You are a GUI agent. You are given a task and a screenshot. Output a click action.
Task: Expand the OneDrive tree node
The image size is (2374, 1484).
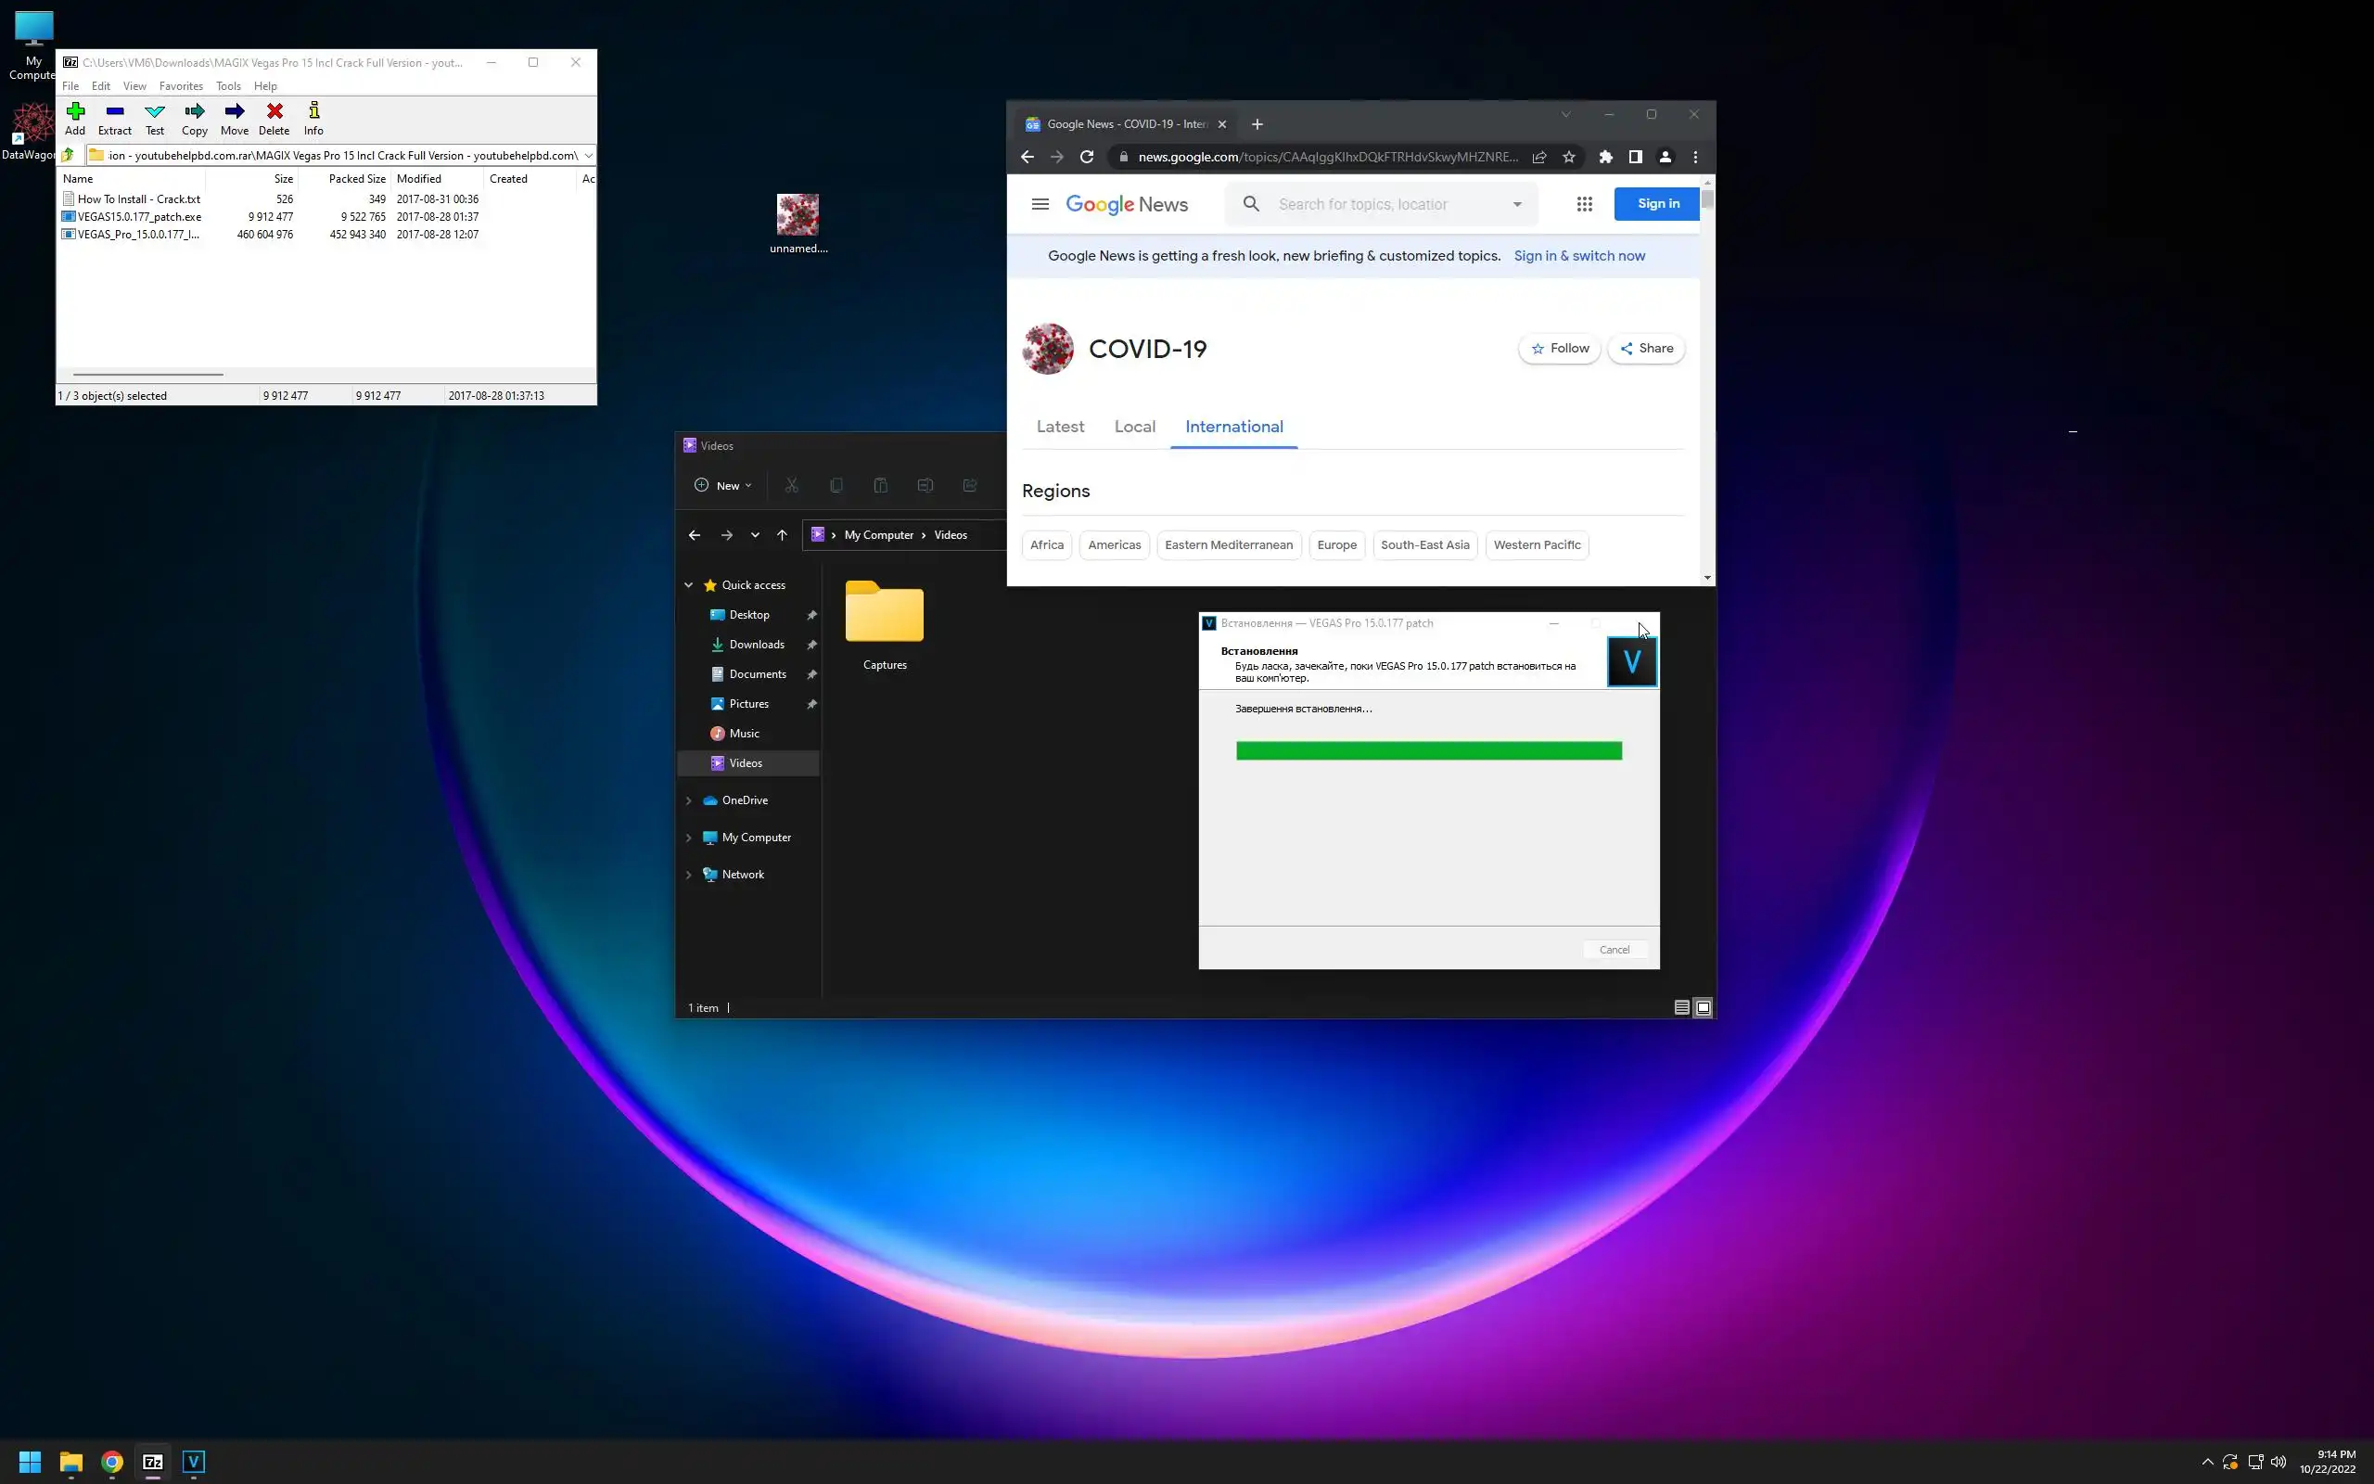[x=689, y=800]
